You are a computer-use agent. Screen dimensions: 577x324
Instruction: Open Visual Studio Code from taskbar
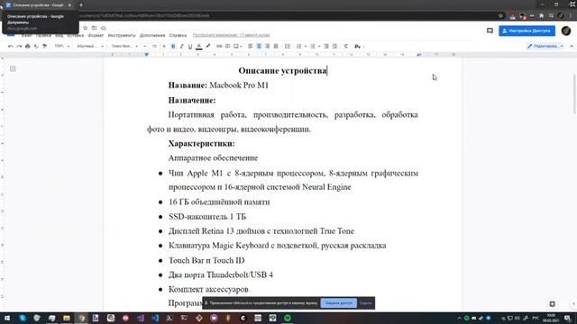coord(155,318)
